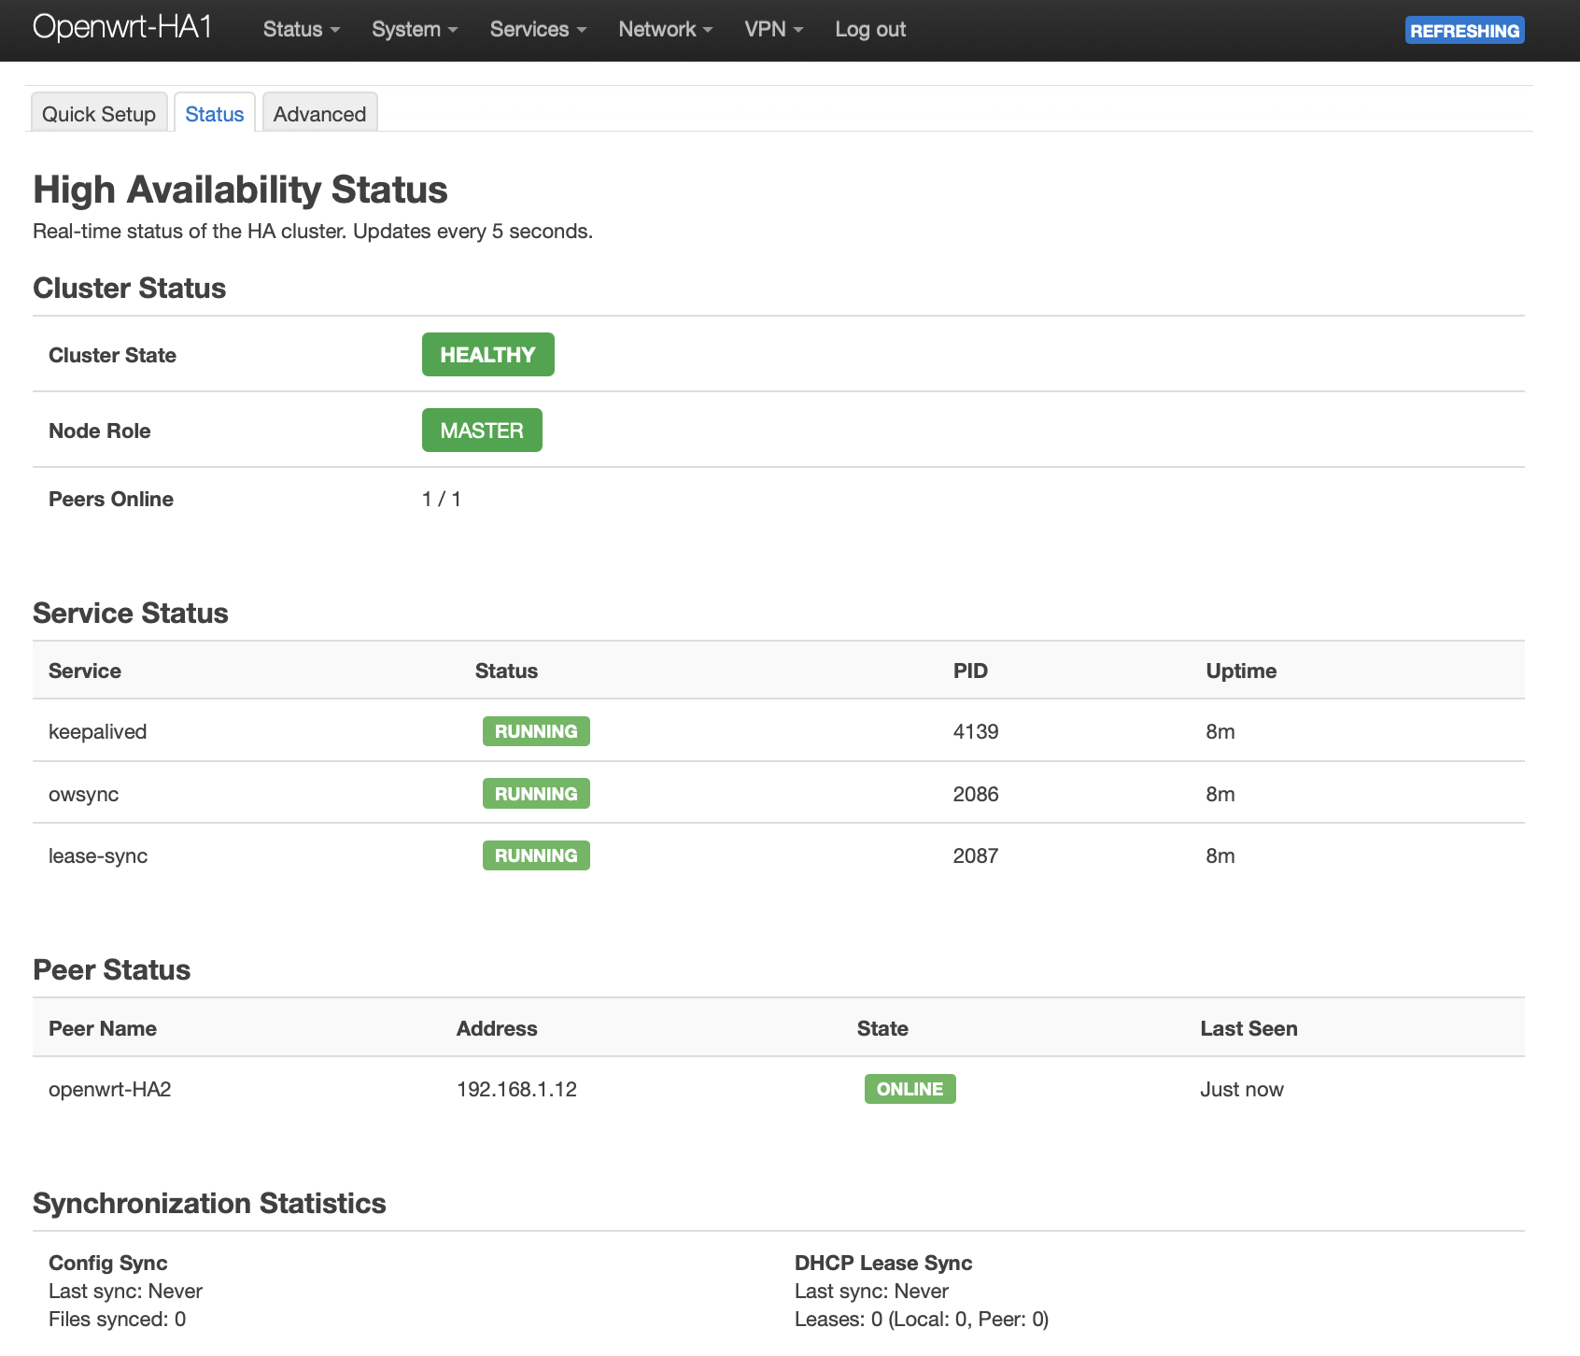Click the openwrt-HA2 peer name
The image size is (1580, 1356).
tap(110, 1090)
